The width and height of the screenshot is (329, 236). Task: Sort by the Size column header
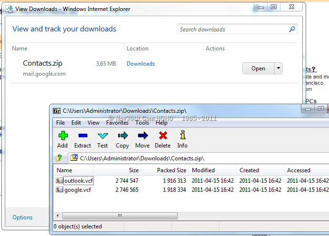[117, 170]
